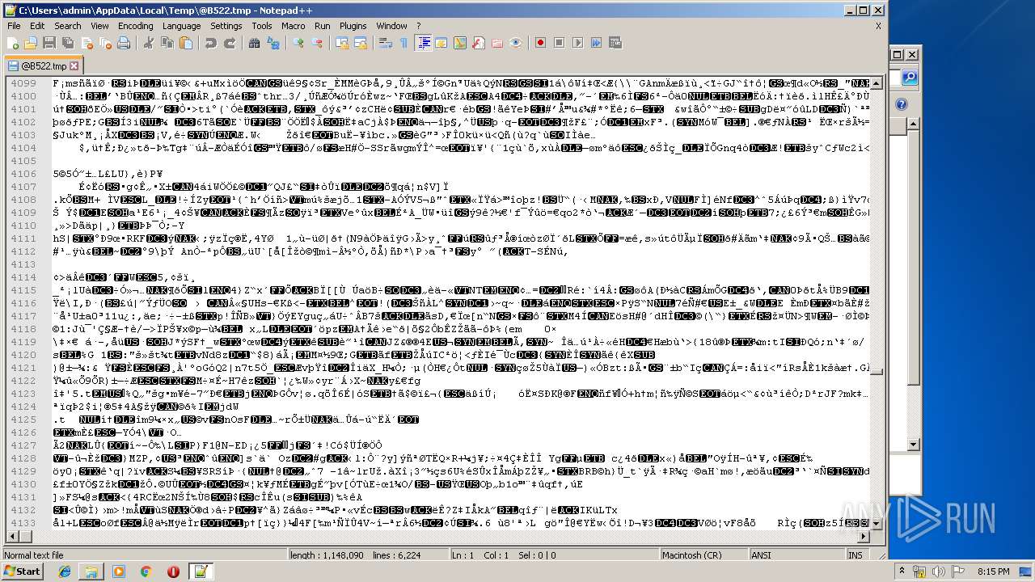Click the editor vertical scrollbar up arrow

[877, 83]
